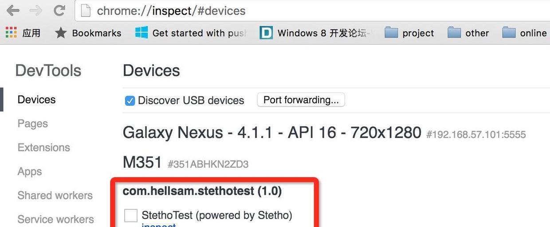The width and height of the screenshot is (550, 227).
Task: Select Pages in the DevTools sidebar
Action: [x=33, y=123]
